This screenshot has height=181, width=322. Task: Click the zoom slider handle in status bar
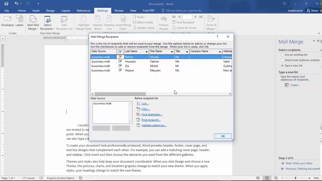click(x=295, y=178)
